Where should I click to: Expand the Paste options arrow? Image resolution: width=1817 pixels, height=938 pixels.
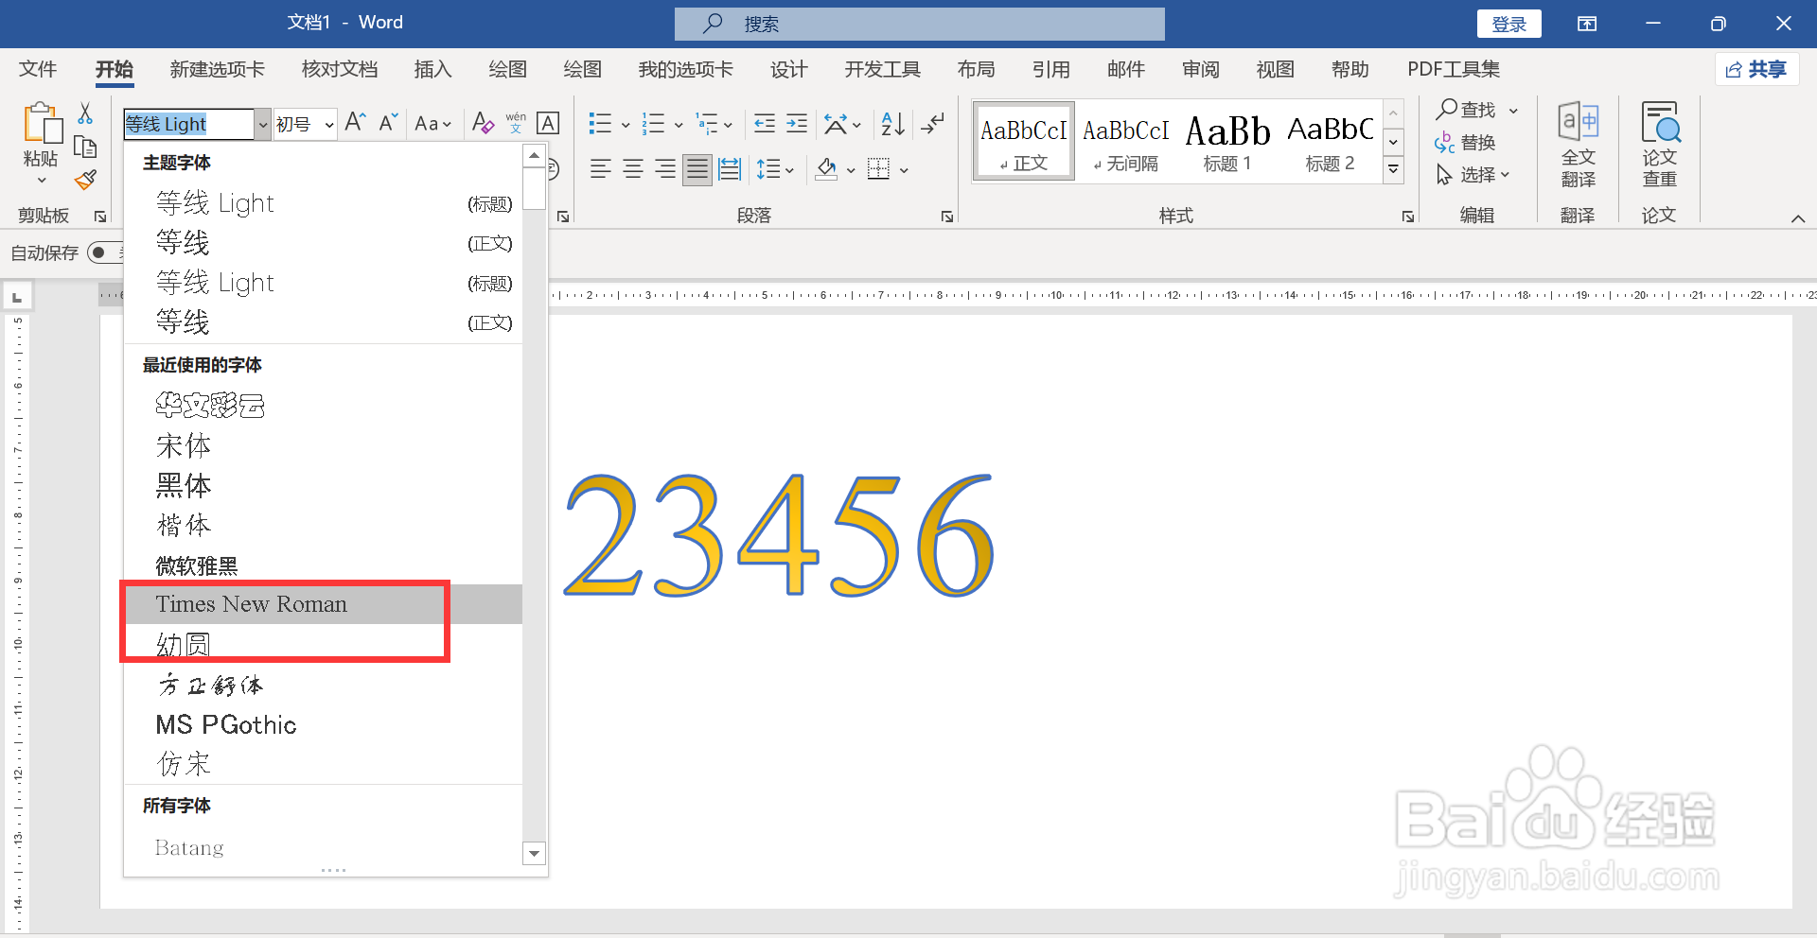[42, 181]
